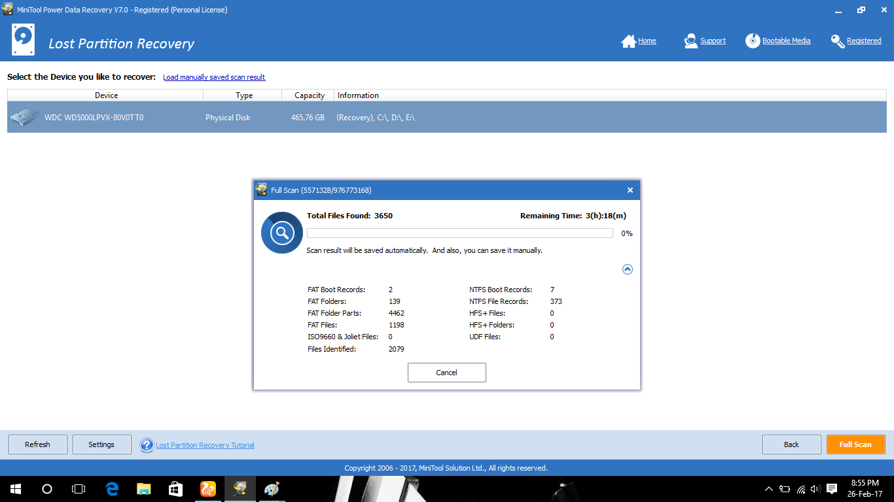Open the Settings button
Screen dimensions: 894x502
point(101,444)
